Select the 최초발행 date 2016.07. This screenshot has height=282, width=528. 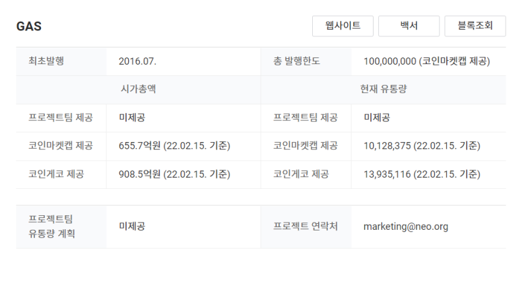137,61
